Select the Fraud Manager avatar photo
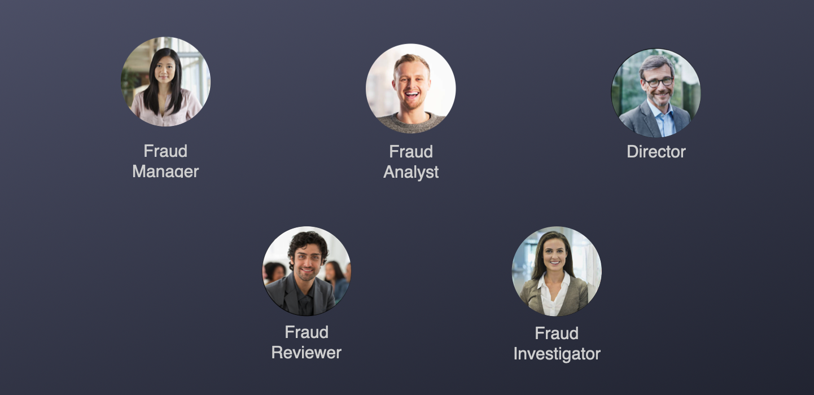 tap(165, 82)
